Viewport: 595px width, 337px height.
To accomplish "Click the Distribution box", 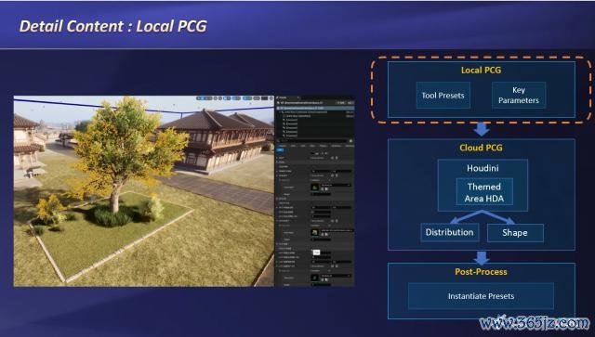I will pos(449,232).
